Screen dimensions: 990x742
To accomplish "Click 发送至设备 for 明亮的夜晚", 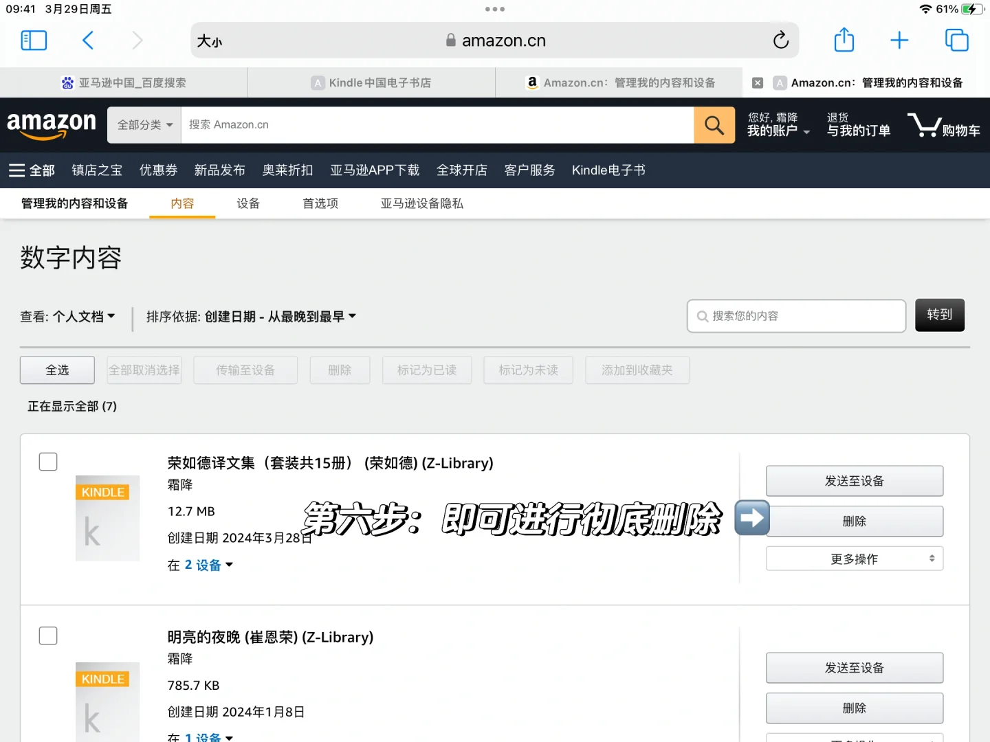I will 855,668.
